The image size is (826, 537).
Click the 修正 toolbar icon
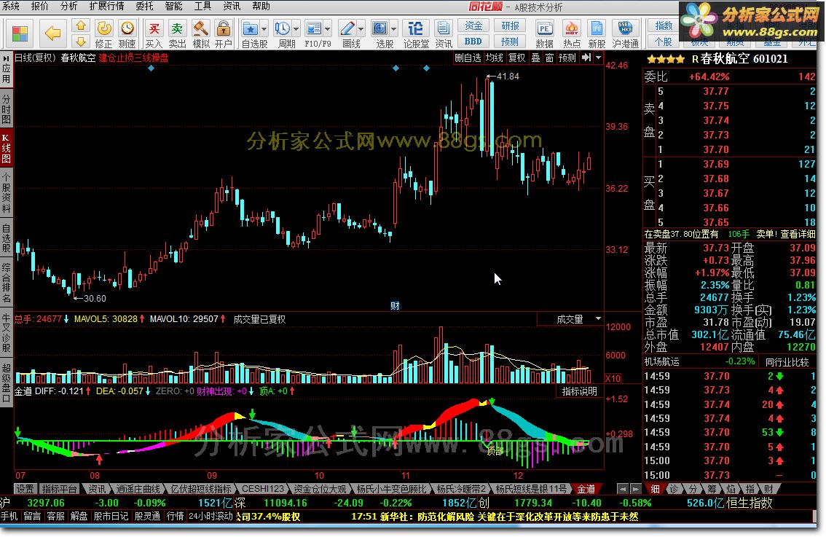(103, 34)
